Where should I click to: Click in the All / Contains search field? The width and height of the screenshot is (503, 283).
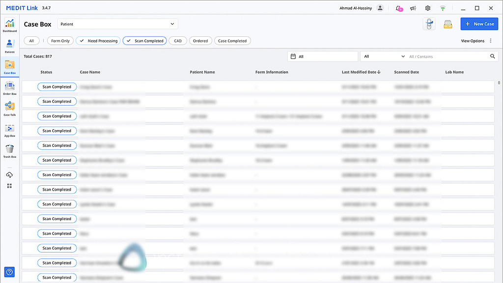[447, 57]
